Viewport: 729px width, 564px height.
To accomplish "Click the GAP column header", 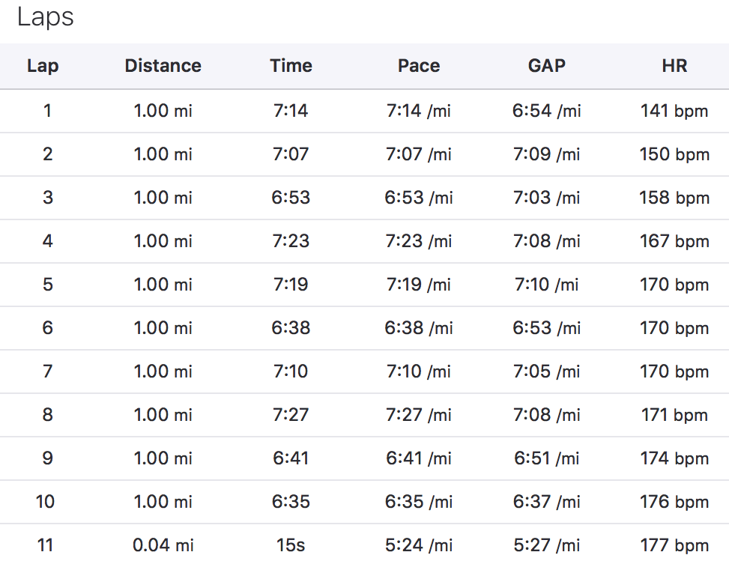I will (x=547, y=66).
